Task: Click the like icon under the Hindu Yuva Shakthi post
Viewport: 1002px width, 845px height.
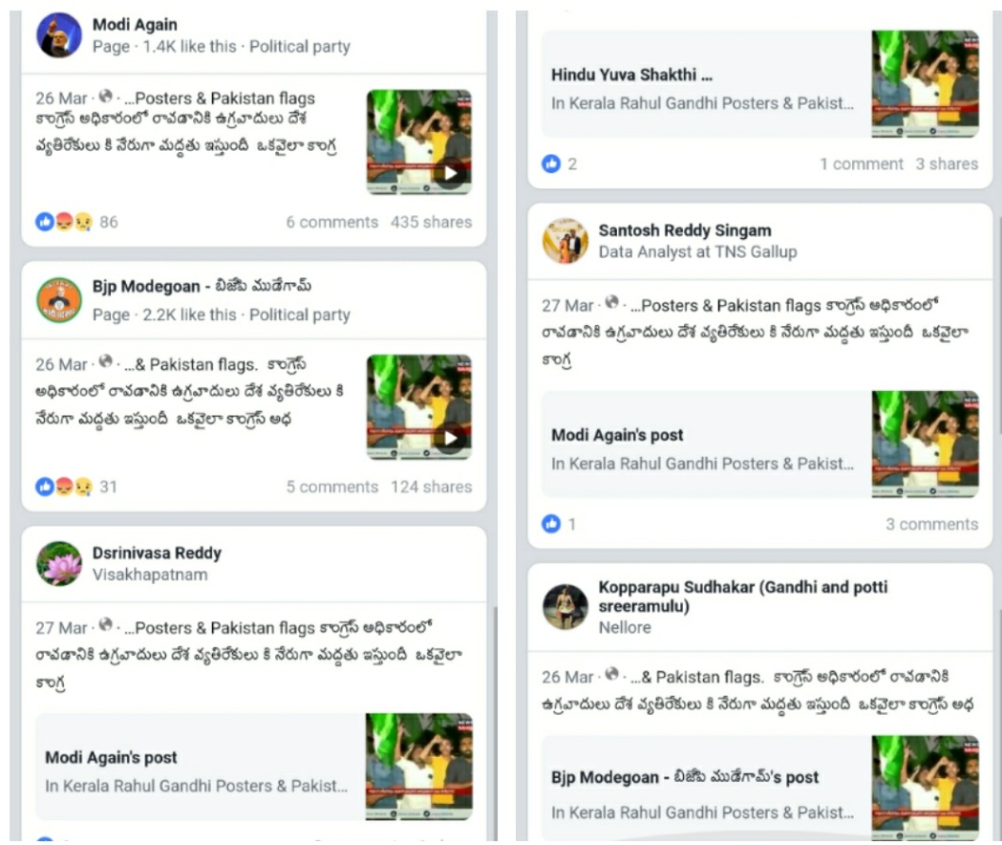Action: [551, 163]
